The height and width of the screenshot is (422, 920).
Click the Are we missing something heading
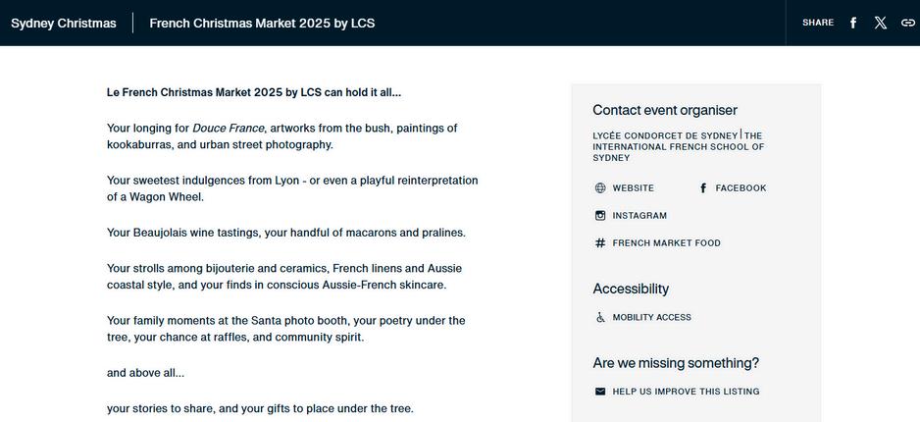point(676,363)
